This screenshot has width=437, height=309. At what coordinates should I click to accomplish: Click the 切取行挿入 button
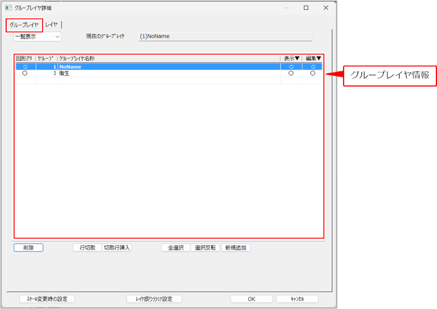click(117, 248)
